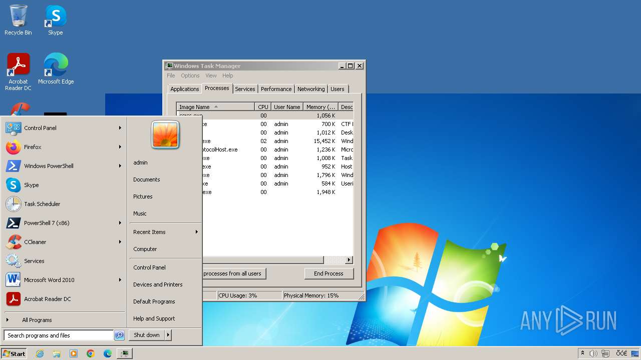Click End Process button
641x360 pixels.
(329, 273)
